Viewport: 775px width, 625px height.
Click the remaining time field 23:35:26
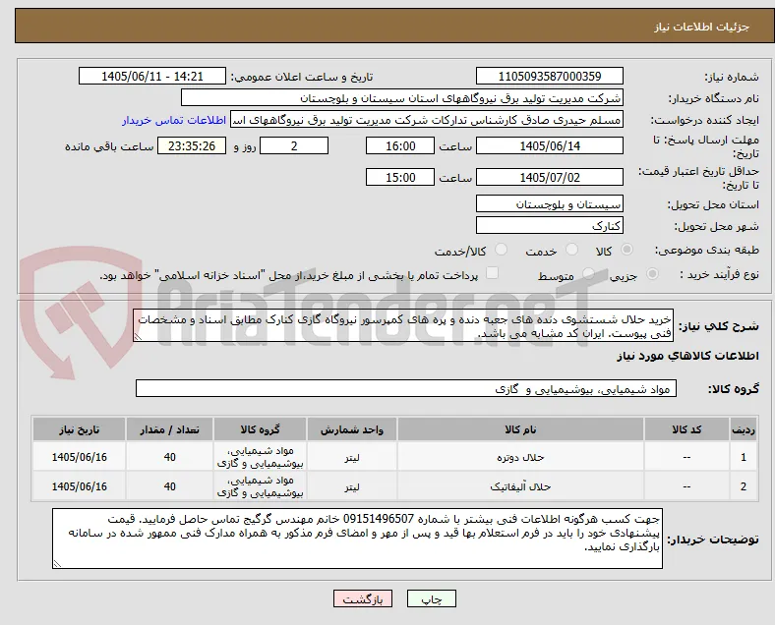pyautogui.click(x=192, y=146)
